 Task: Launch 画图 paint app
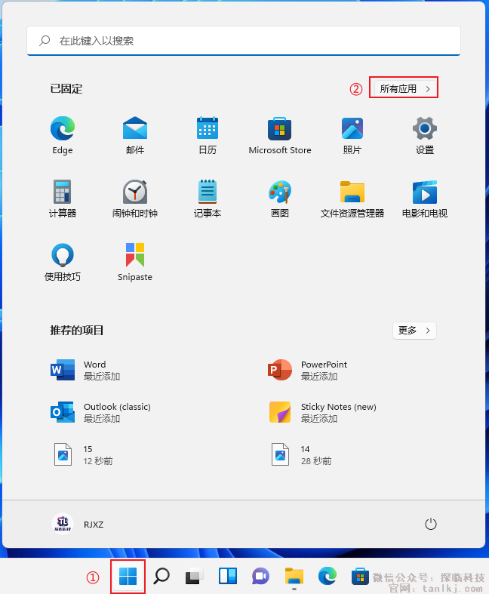[x=279, y=199]
